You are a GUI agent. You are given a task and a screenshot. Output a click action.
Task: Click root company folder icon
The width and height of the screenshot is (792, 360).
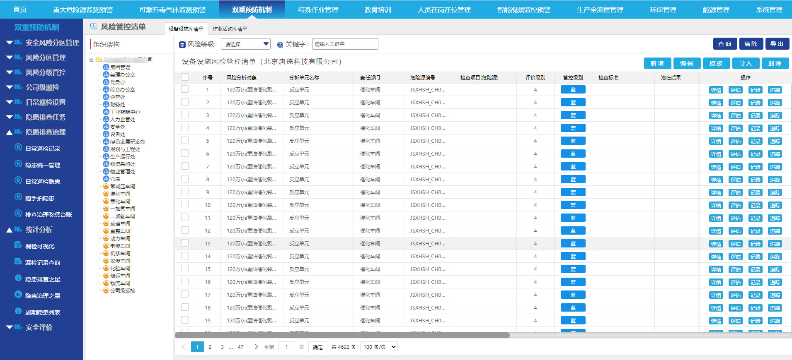point(99,60)
